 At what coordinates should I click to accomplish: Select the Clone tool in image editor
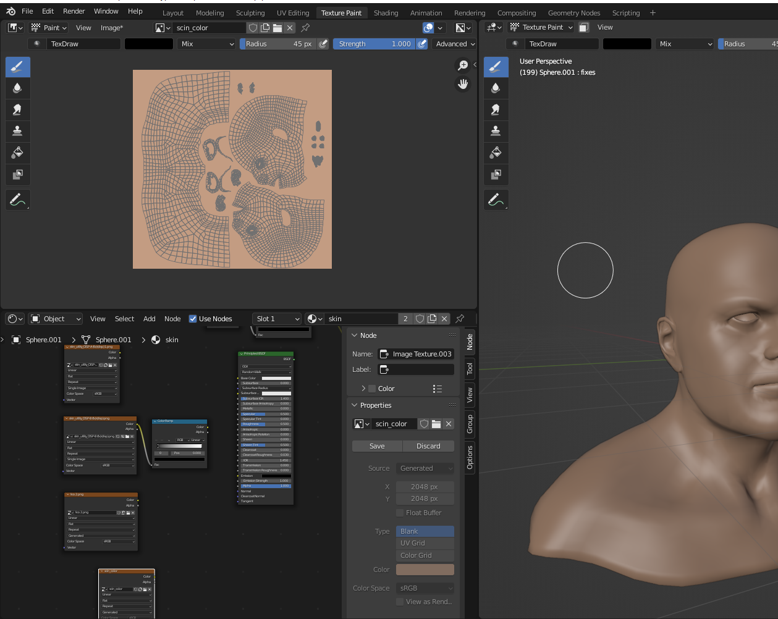coord(17,131)
